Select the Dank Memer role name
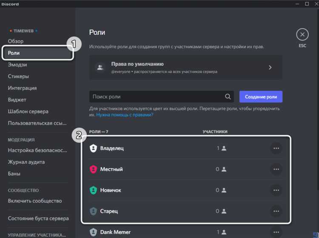 point(115,232)
